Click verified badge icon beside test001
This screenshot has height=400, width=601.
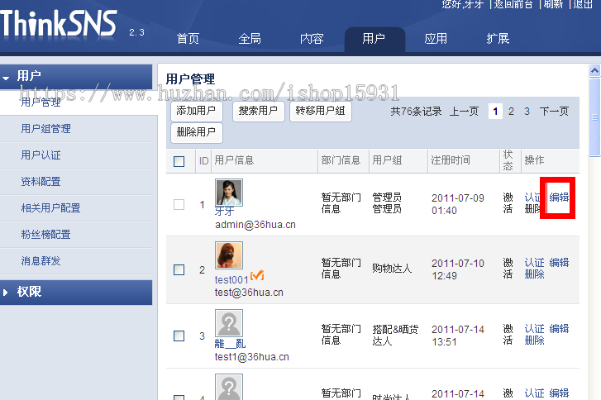[x=257, y=275]
